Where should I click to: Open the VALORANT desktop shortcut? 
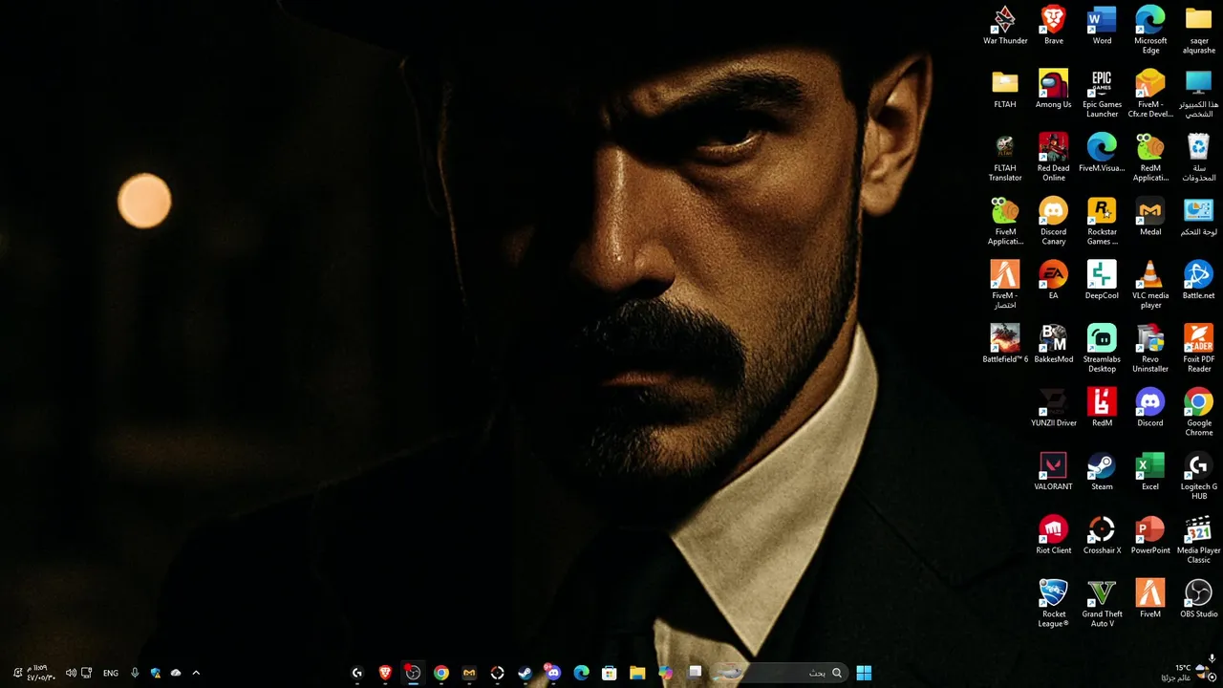coord(1054,471)
